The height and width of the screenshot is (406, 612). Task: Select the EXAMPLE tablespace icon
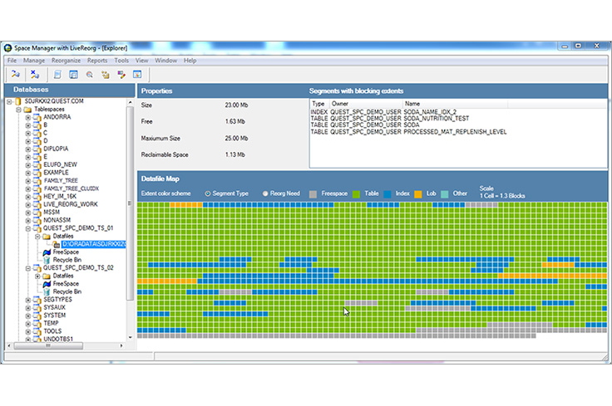(37, 173)
